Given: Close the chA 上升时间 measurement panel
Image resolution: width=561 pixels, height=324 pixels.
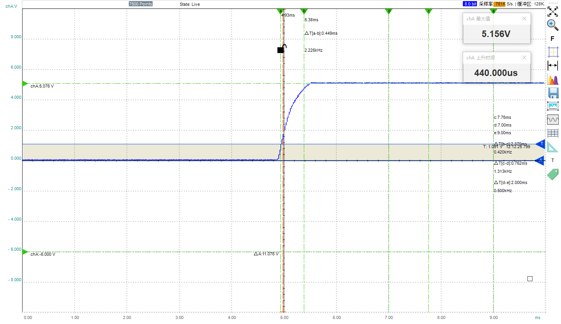Looking at the screenshot, I should (x=524, y=57).
